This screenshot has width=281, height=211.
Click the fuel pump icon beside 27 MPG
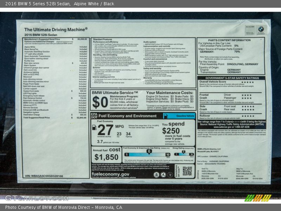tap(94, 128)
